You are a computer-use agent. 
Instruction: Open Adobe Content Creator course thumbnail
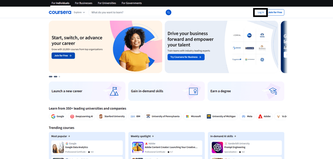pos(138,148)
